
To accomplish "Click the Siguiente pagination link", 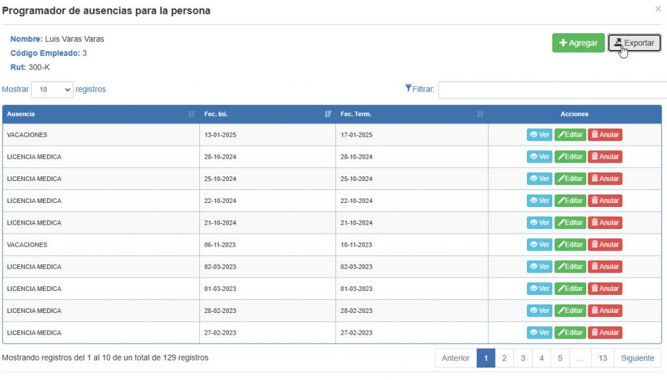I will tap(637, 358).
